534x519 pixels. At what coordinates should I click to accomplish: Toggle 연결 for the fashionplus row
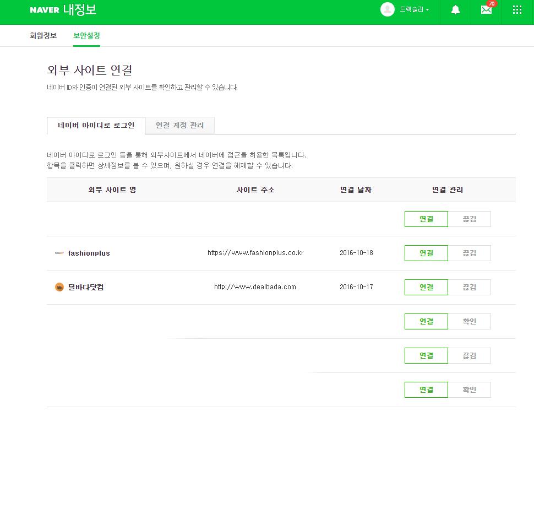(x=426, y=253)
